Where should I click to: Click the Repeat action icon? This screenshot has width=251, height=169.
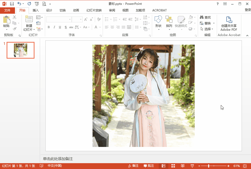29,4
